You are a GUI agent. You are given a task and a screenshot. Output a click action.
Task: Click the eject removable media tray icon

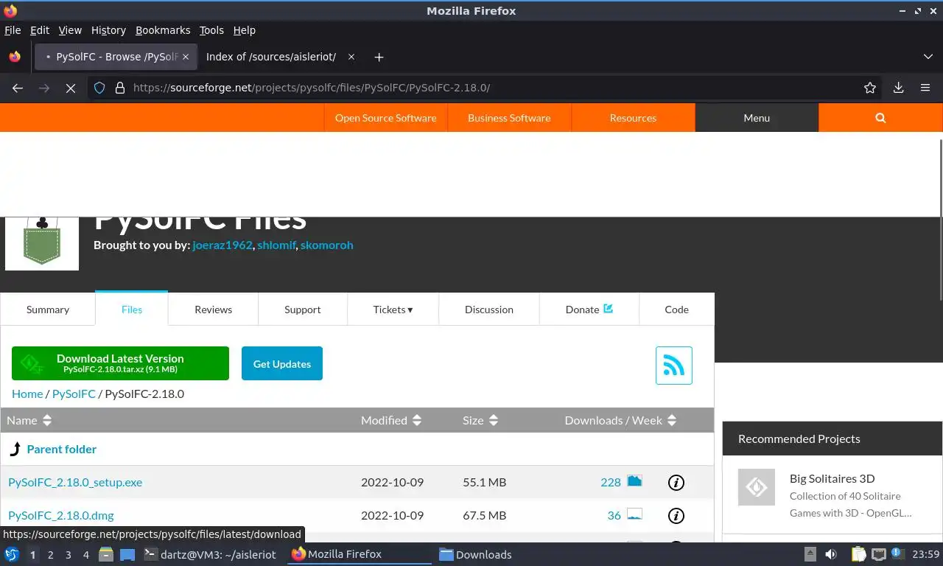pyautogui.click(x=810, y=554)
